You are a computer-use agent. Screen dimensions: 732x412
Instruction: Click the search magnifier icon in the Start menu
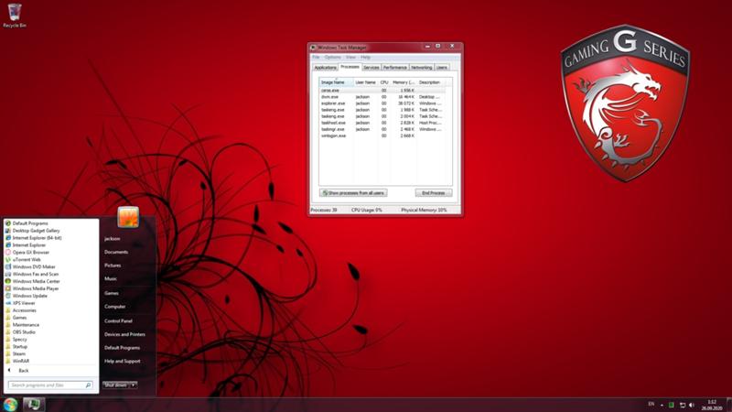(88, 385)
